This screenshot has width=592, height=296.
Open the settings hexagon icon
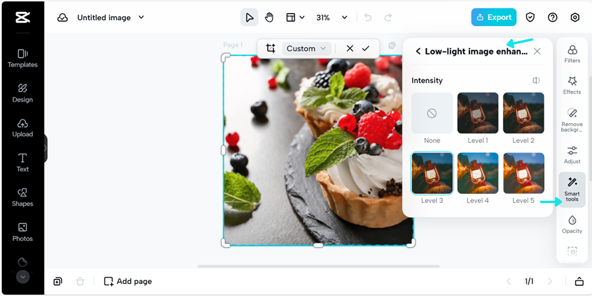tap(575, 17)
